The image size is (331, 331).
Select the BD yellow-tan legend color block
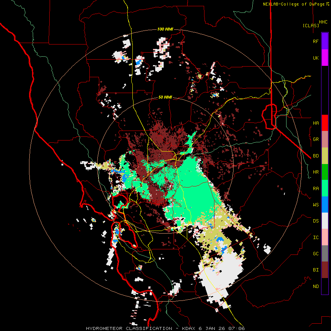[x=325, y=156]
